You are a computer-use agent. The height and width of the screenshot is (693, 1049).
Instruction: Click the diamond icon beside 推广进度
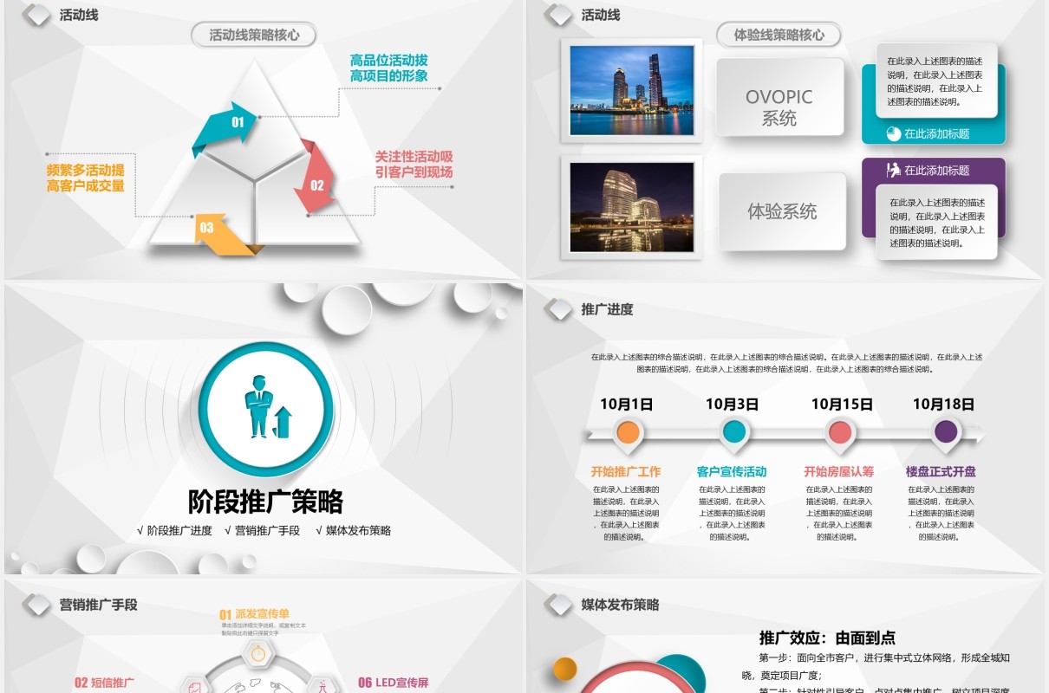558,309
